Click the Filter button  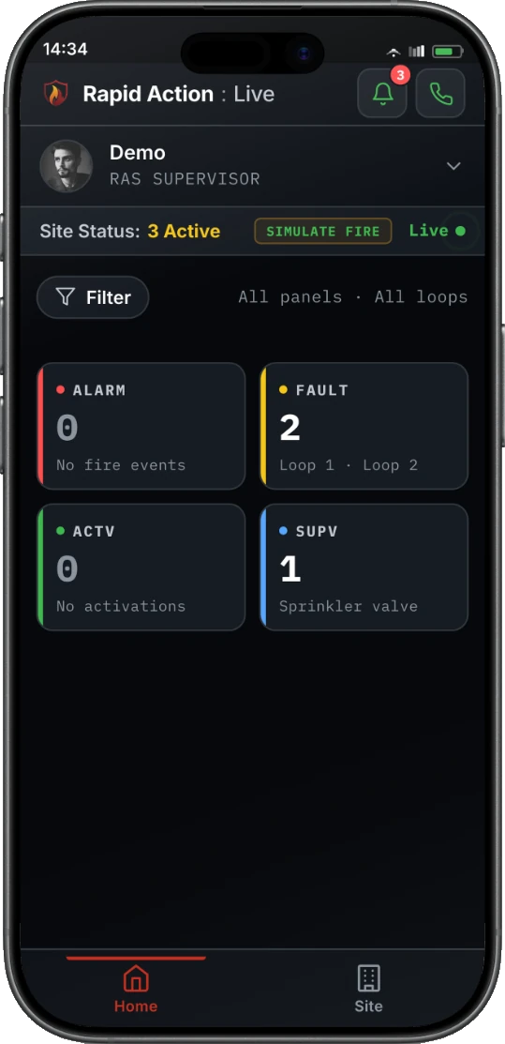pyautogui.click(x=93, y=297)
